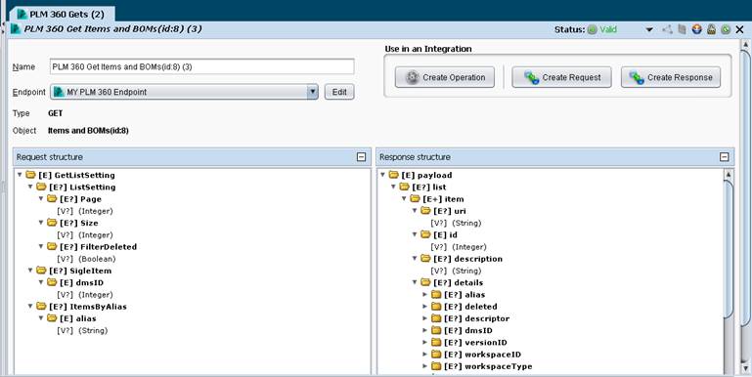
Task: Open the Endpoint dropdown list
Action: pos(312,92)
